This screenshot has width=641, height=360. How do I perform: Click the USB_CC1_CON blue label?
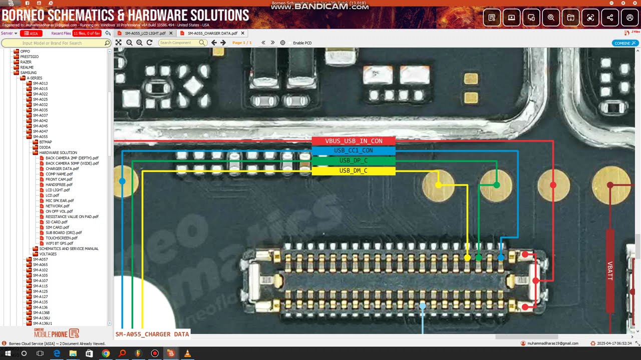(x=354, y=150)
